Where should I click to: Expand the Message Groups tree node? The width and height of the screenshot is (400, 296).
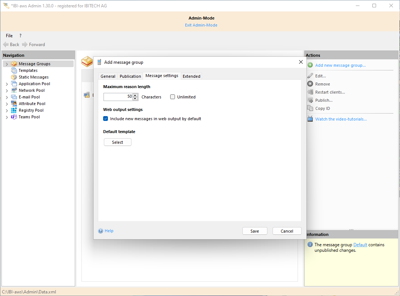[7, 63]
